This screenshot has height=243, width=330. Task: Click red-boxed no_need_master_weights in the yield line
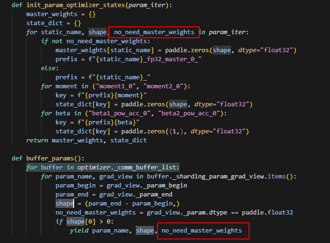(x=202, y=231)
